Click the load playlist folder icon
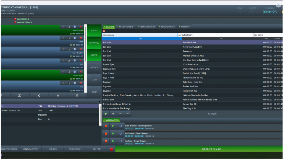This screenshot has height=159, width=283. tap(58, 96)
